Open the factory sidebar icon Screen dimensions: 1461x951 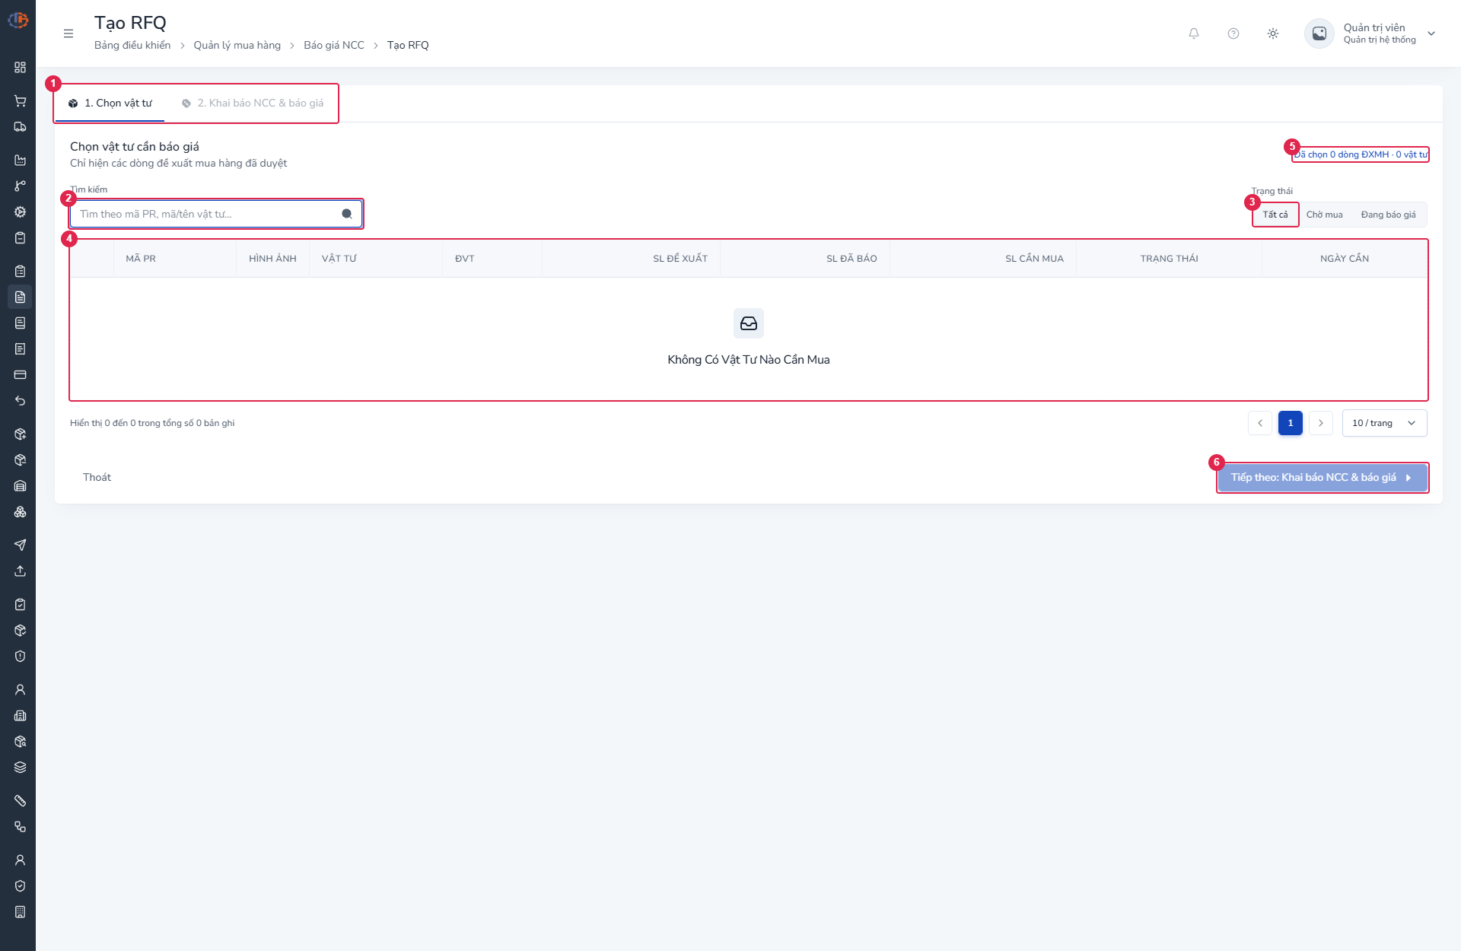pos(21,161)
